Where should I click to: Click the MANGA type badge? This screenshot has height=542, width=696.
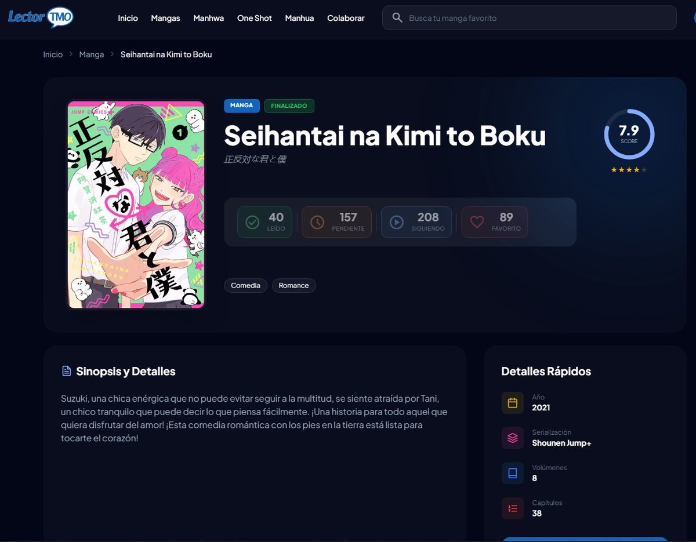click(242, 106)
